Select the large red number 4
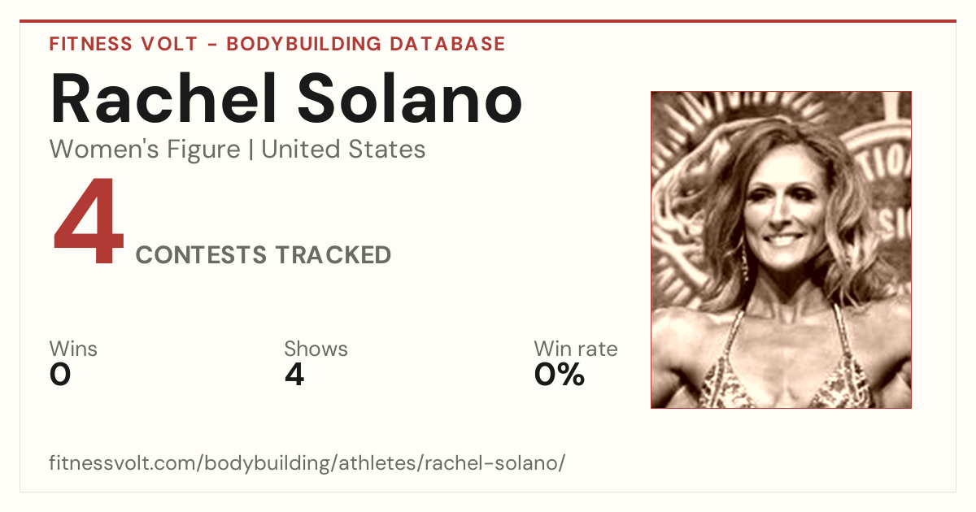 pyautogui.click(x=89, y=223)
